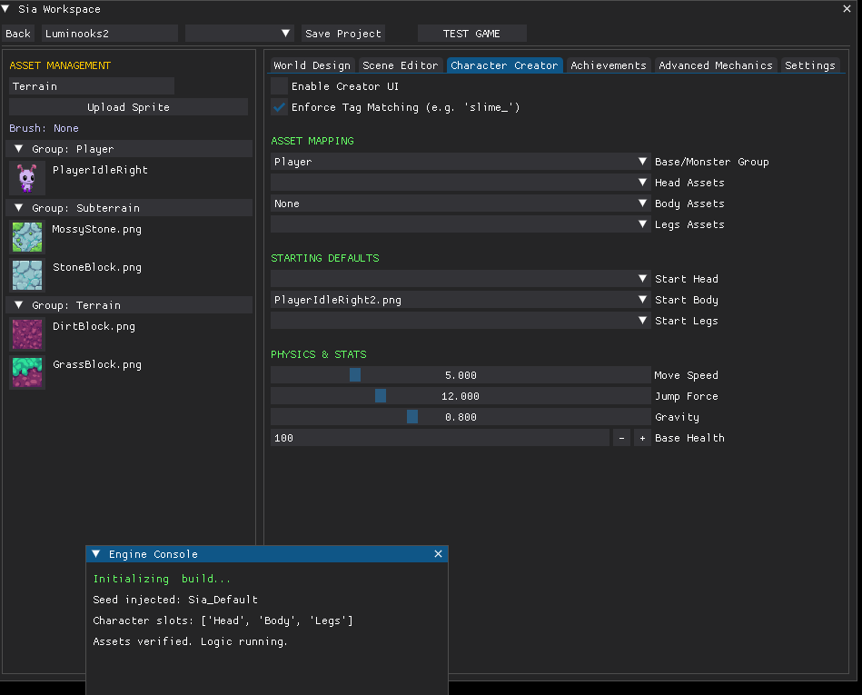The image size is (862, 695).
Task: Close the Engine Console panel
Action: coord(438,554)
